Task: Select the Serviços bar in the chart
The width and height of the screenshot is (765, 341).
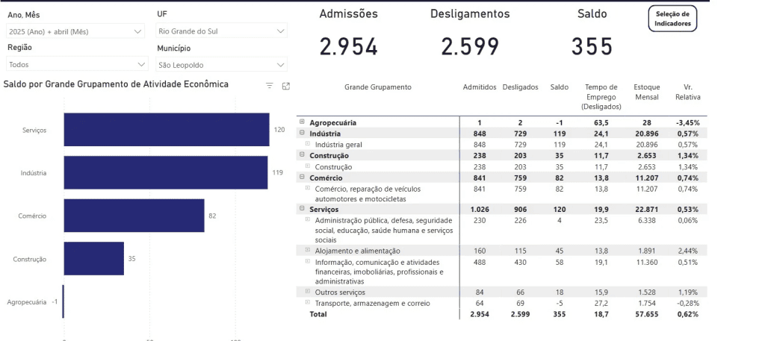Action: (x=166, y=130)
